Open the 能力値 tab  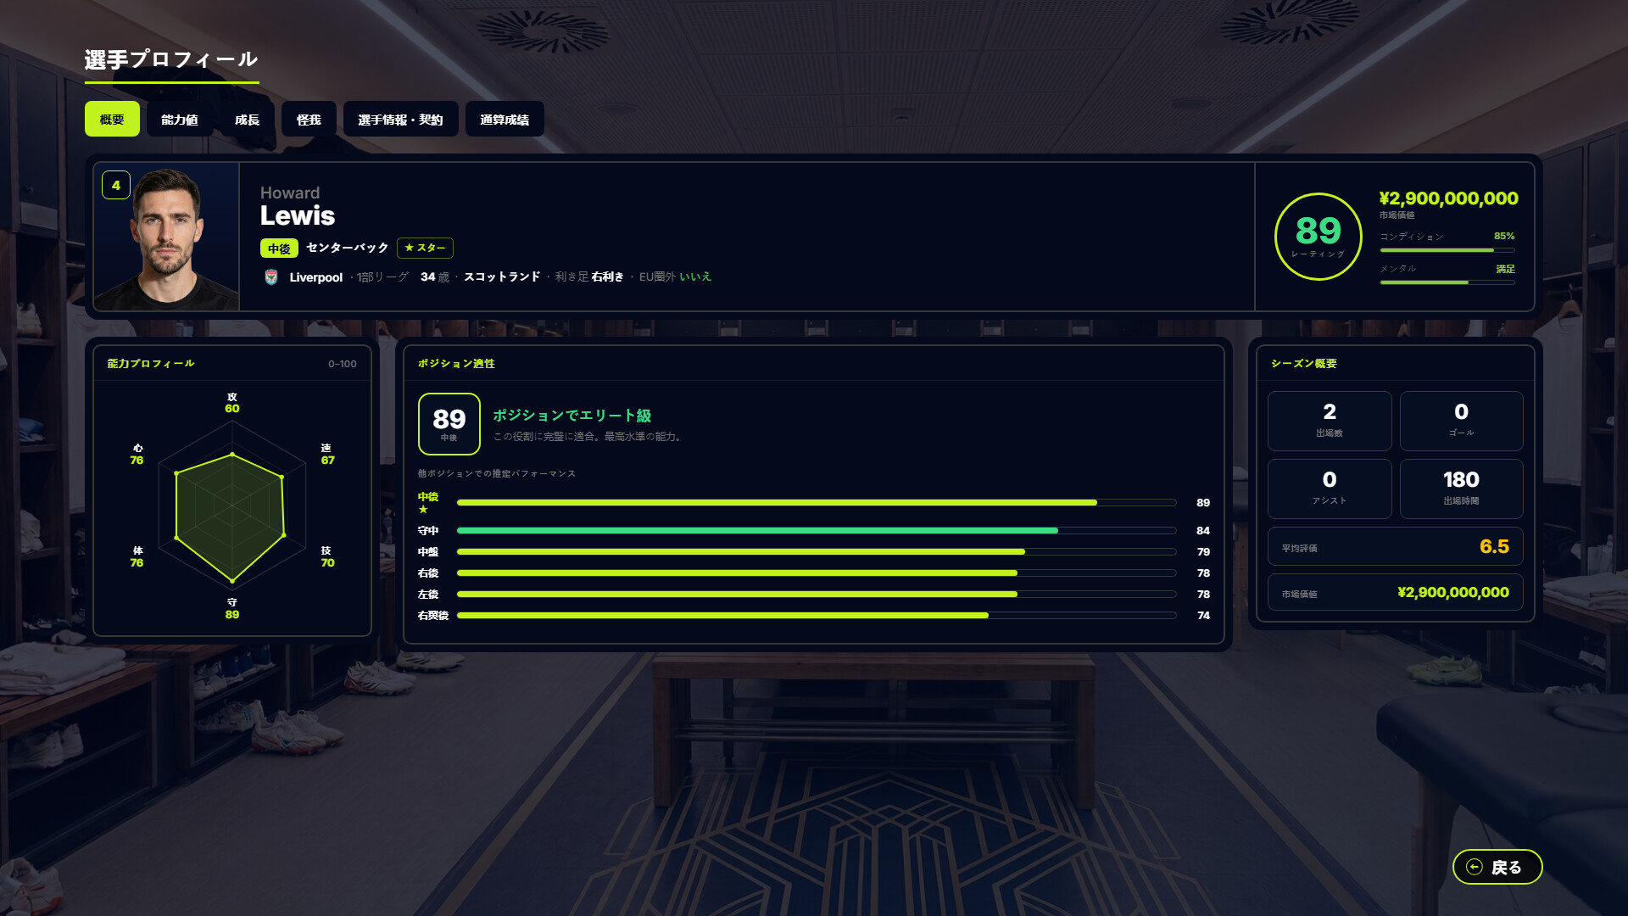click(180, 120)
